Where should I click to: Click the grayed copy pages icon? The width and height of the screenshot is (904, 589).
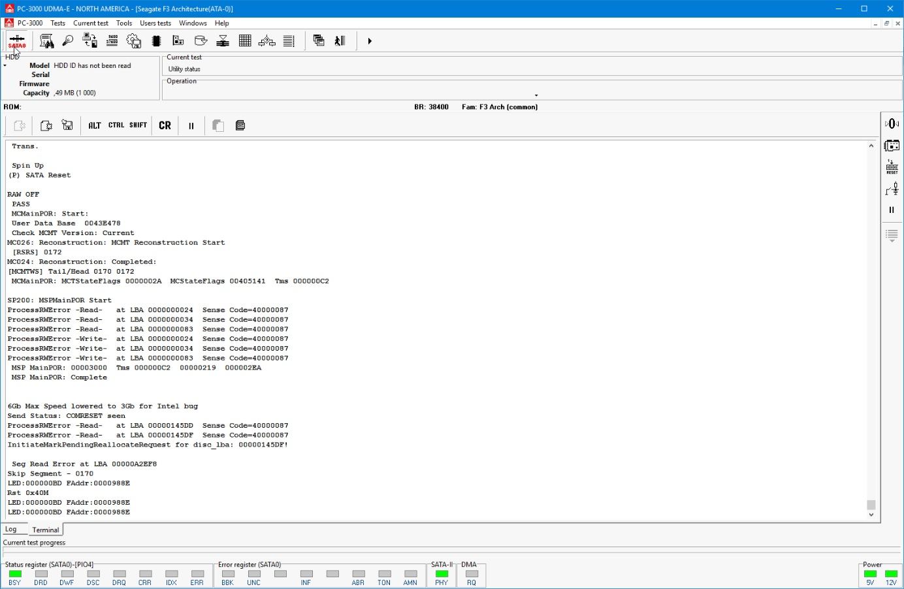coord(218,125)
